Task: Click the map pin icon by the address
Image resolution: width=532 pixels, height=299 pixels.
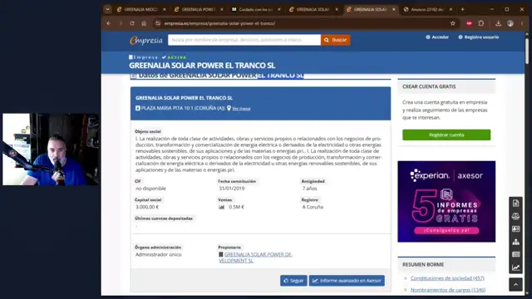Action: tap(229, 108)
